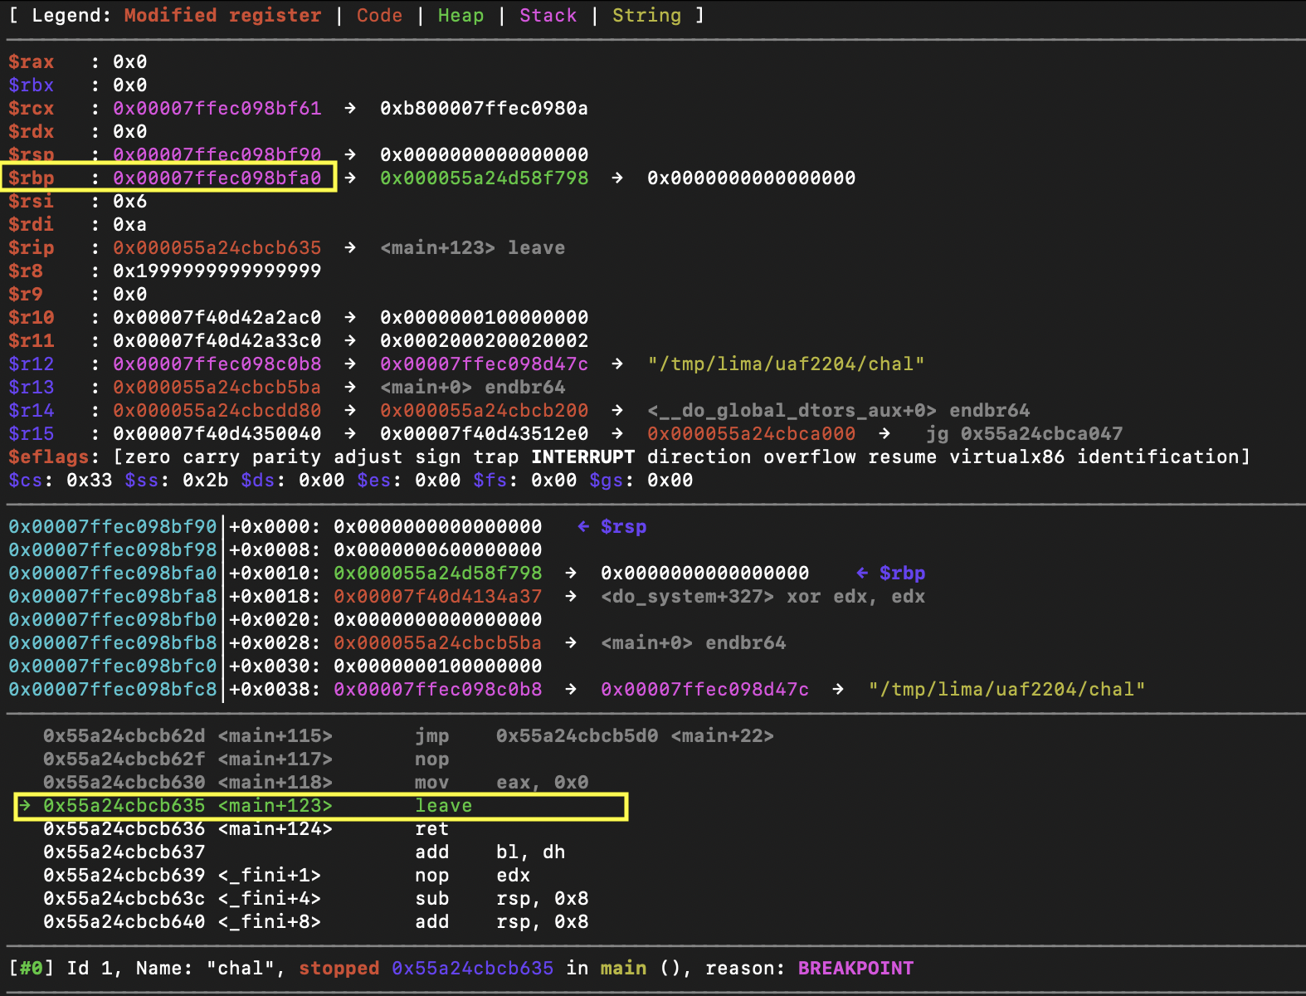Click the $rax register name

point(32,62)
